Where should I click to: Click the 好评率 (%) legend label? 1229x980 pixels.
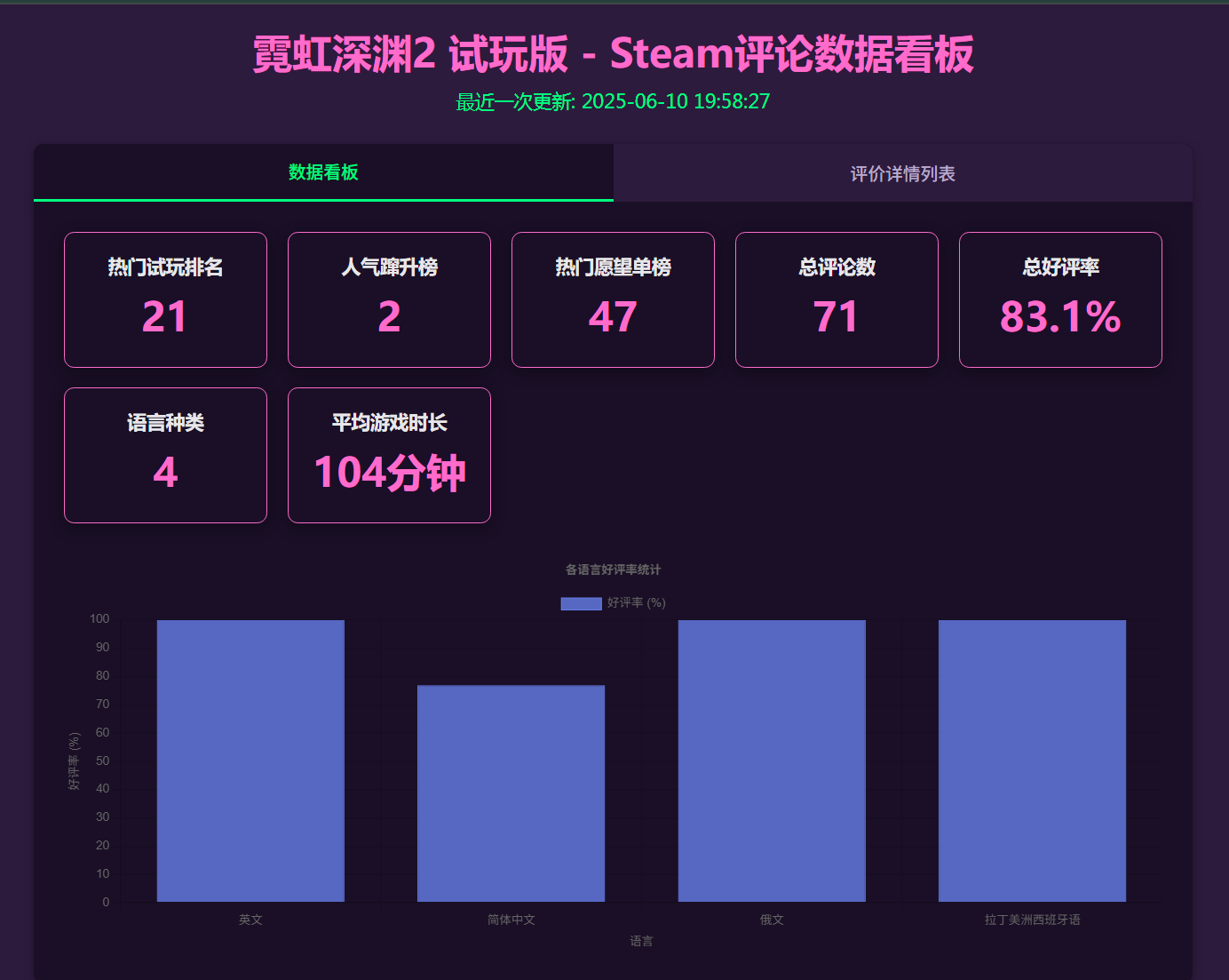(x=637, y=603)
